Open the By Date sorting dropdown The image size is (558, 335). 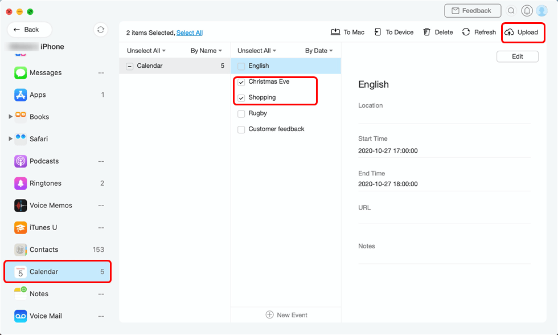tap(318, 50)
